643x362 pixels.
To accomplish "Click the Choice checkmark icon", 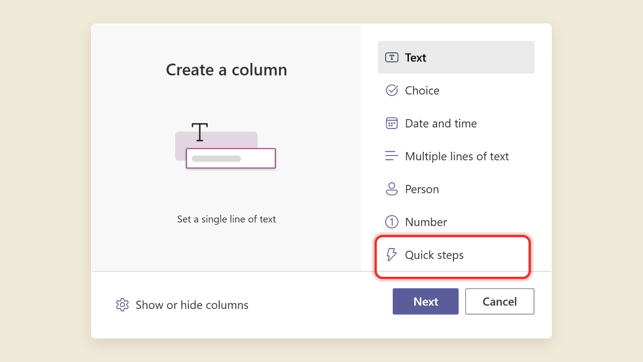I will [392, 90].
